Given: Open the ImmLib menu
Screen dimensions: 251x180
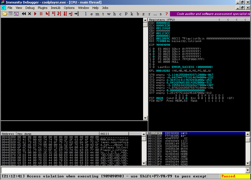Looking at the screenshot, I should click(x=56, y=8).
